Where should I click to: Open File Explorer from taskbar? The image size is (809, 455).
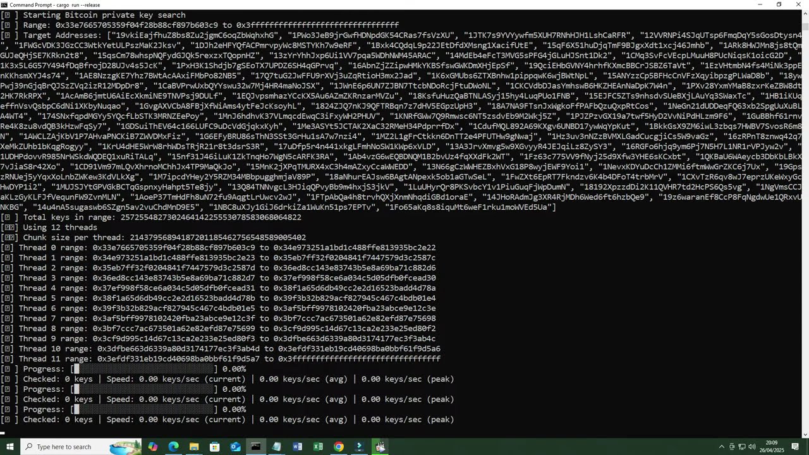[194, 447]
